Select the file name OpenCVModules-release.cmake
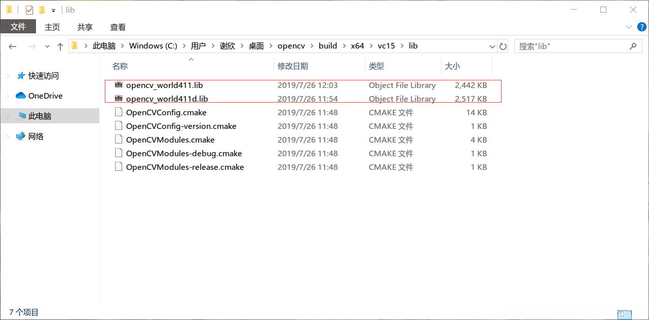The image size is (649, 320). tap(185, 167)
